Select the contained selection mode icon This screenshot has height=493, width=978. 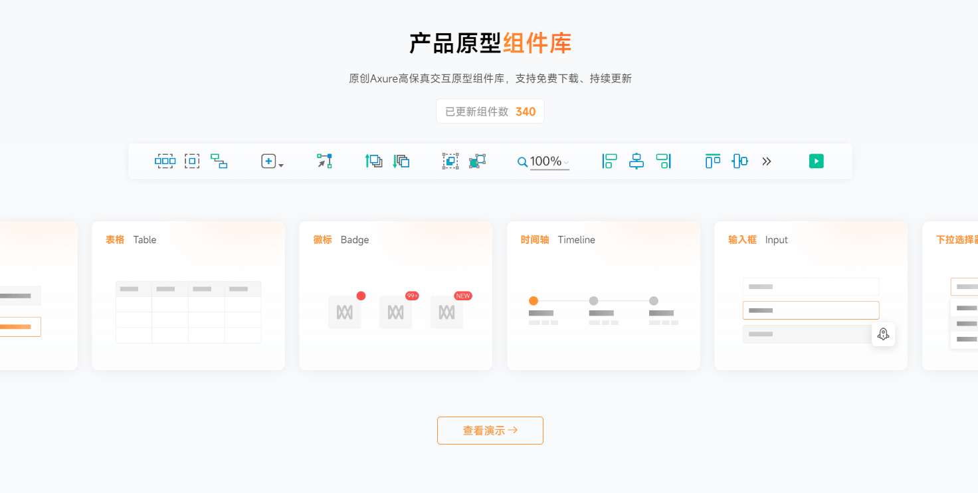pyautogui.click(x=192, y=161)
